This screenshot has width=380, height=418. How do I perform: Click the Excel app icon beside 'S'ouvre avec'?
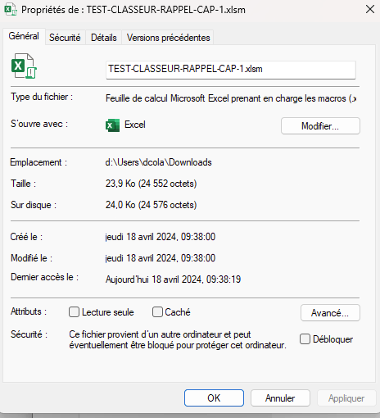click(x=112, y=125)
